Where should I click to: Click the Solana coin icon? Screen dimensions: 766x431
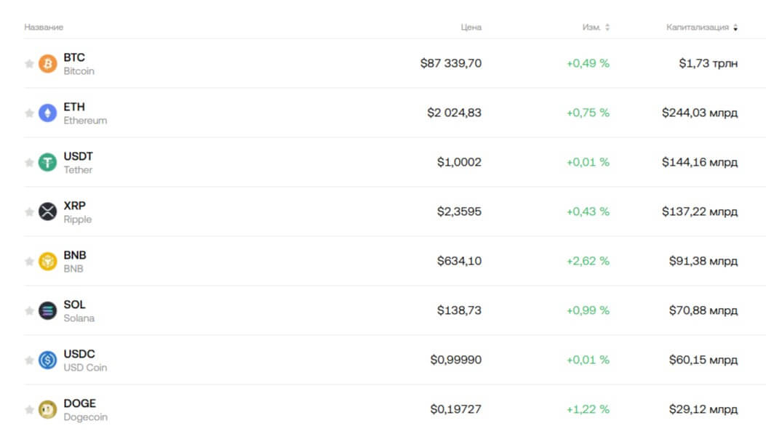(x=47, y=311)
